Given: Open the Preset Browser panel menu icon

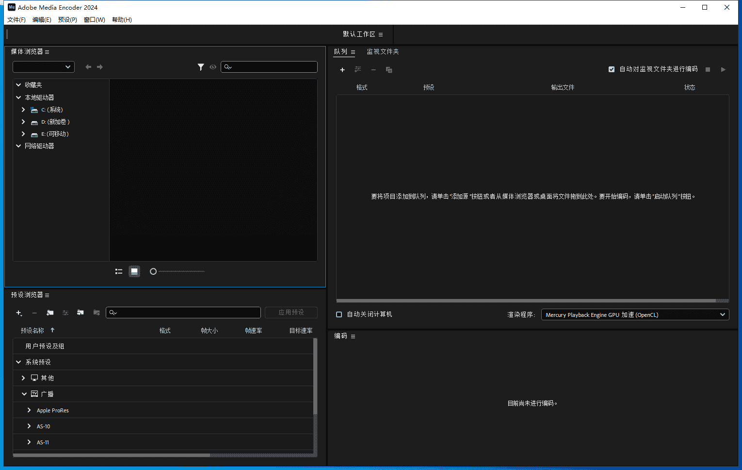Looking at the screenshot, I should (47, 295).
